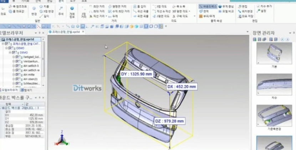The height and width of the screenshot is (150, 296).
Task: Select the 부피/무게 volume tool
Action: tap(207, 16)
